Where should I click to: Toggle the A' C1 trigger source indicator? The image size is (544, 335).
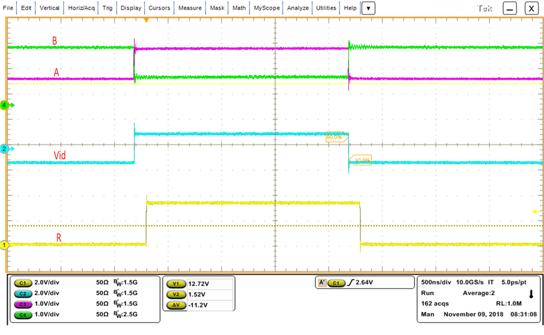323,282
